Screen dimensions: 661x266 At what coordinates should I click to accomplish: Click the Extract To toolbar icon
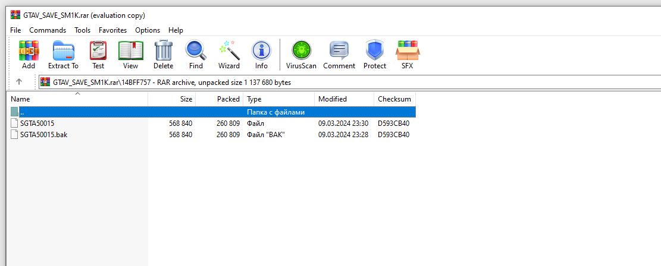point(63,51)
